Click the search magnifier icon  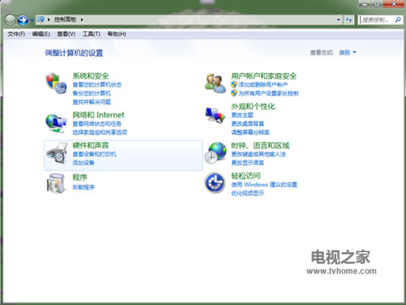coord(398,19)
